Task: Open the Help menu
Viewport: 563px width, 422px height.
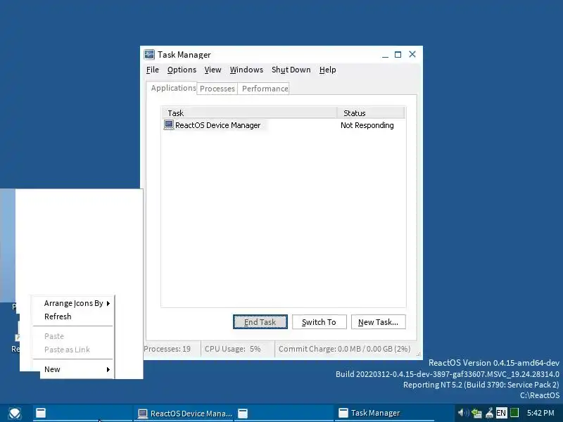Action: click(327, 70)
